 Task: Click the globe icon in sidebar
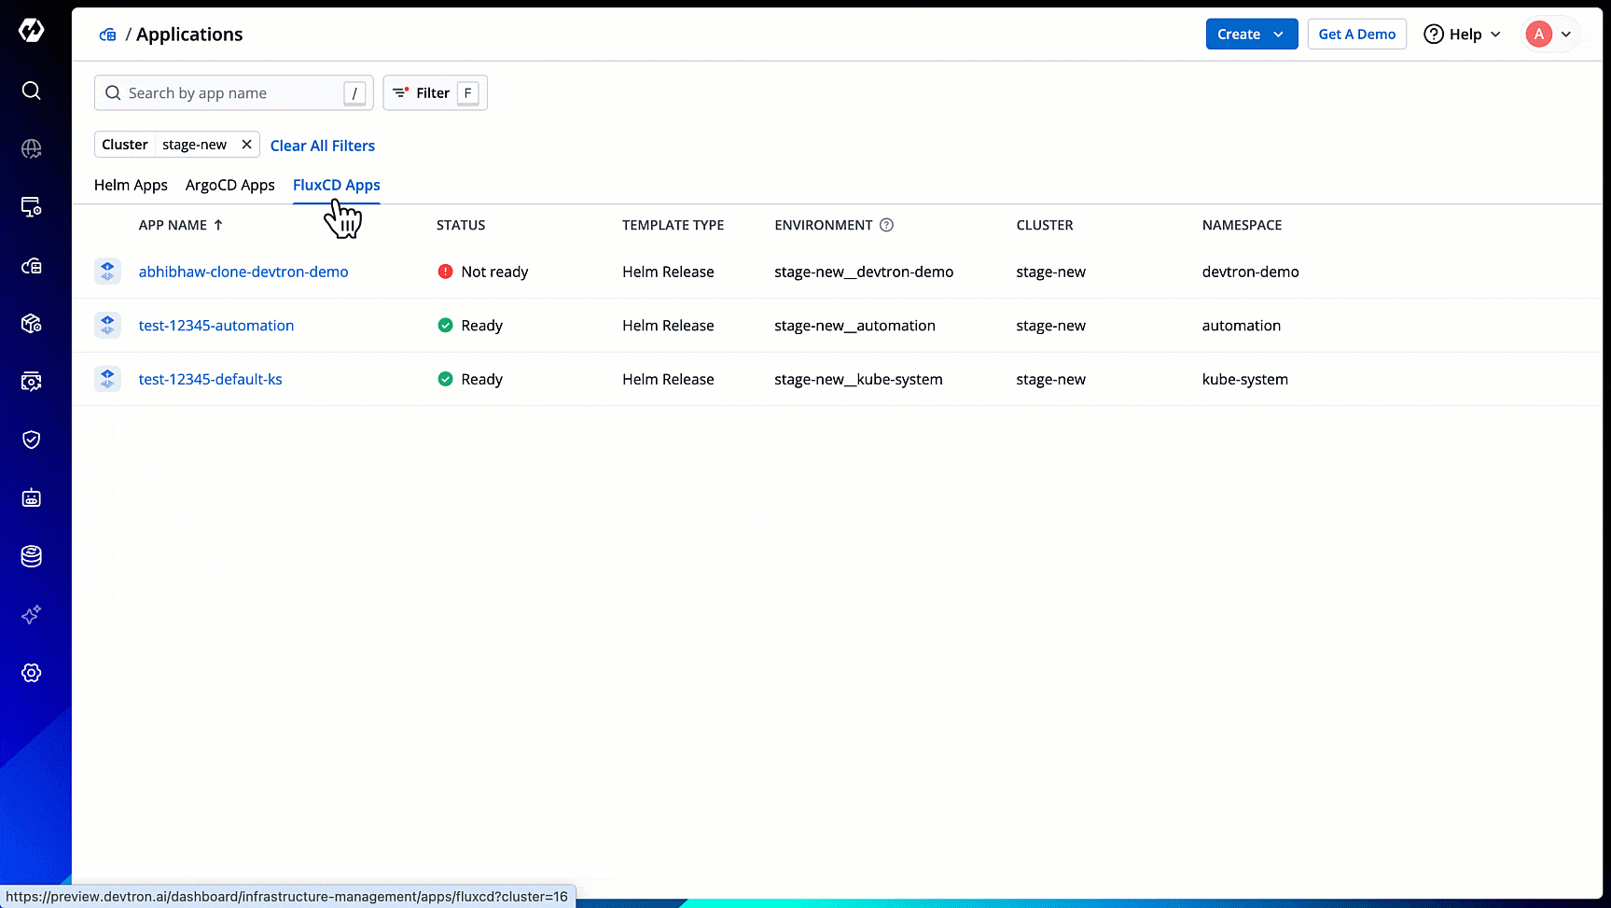click(31, 149)
